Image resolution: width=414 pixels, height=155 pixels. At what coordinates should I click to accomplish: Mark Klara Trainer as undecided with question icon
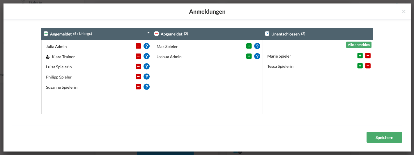click(x=147, y=56)
